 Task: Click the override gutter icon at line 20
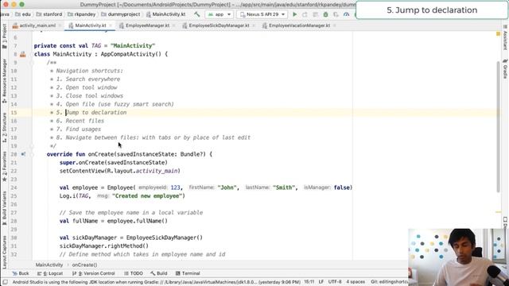point(23,154)
